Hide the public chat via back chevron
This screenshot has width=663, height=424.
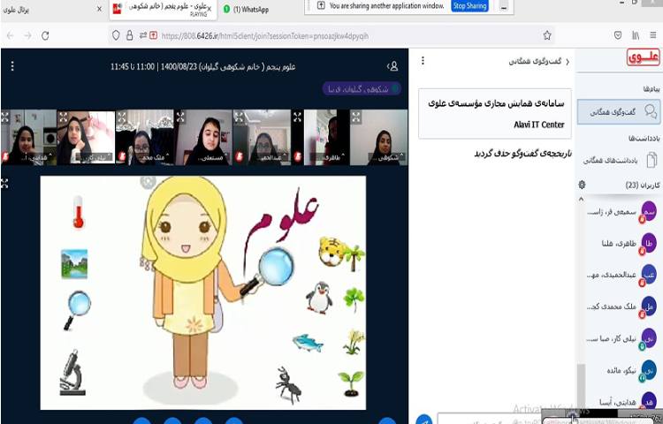click(x=568, y=62)
